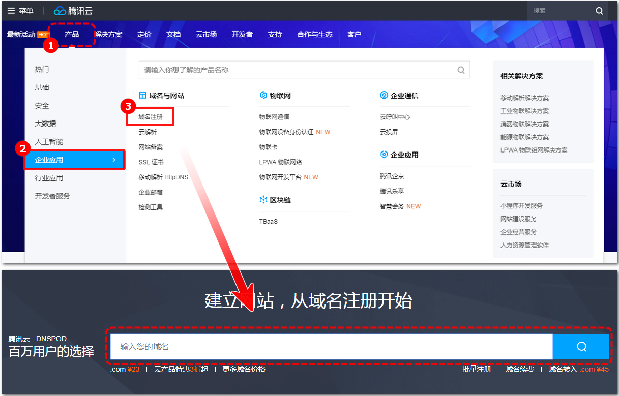
Task: Open LPWA 物联组网解决方案 link
Action: (x=534, y=150)
